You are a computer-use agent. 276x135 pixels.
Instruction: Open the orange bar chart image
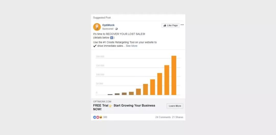coord(138,74)
